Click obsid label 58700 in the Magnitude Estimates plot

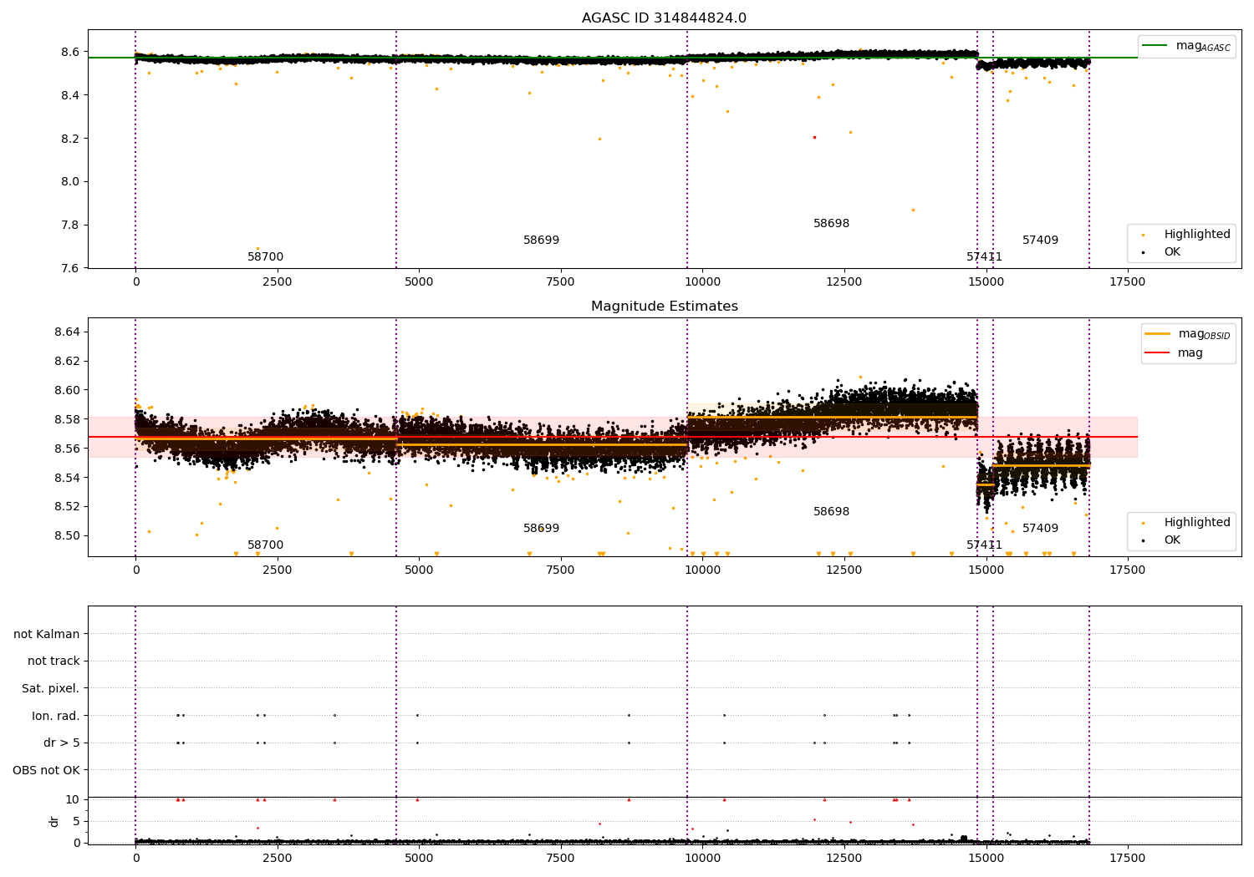pos(265,545)
